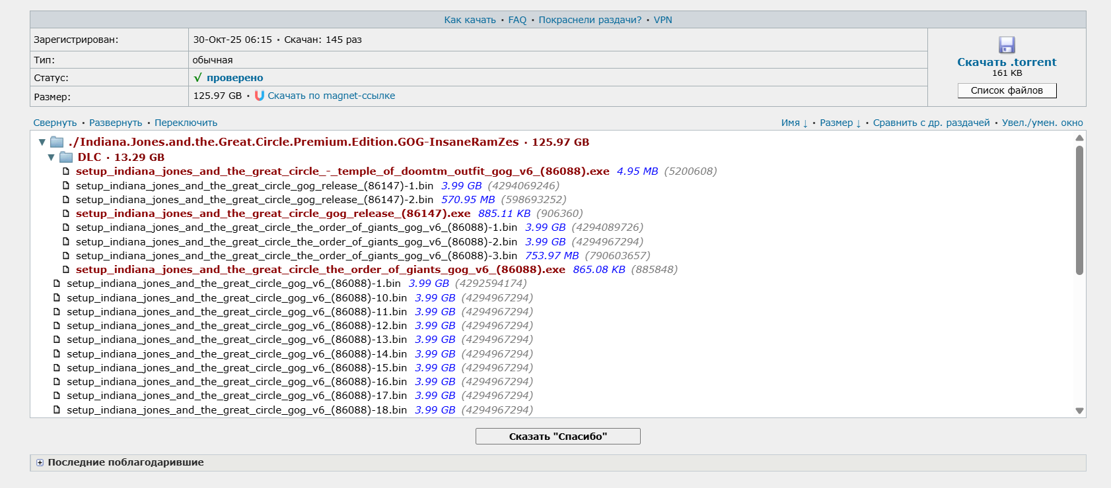The image size is (1111, 488).
Task: Sort file list by Размер
Action: 840,123
